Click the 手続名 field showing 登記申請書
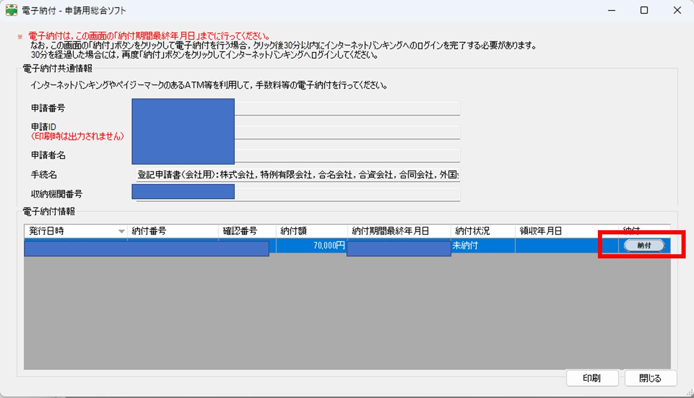 (x=298, y=175)
